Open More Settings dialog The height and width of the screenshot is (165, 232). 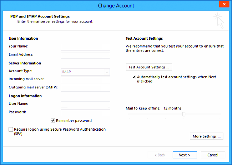click(207, 136)
